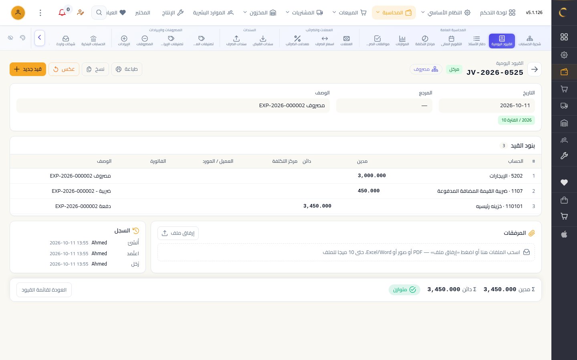This screenshot has width=577, height=360.
Task: Click the ribbon scroll chevron button
Action: (x=40, y=38)
